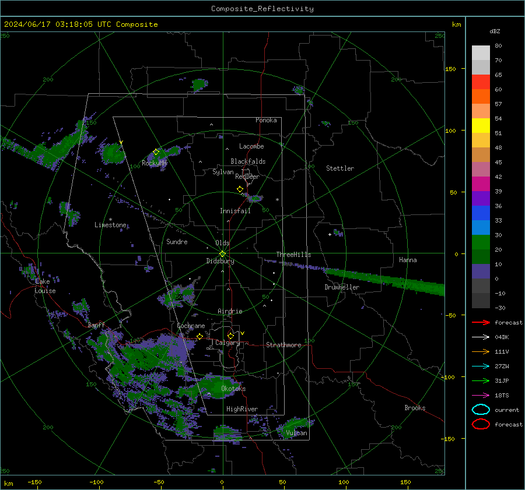Click the Okotoks map label
The height and width of the screenshot is (490, 525).
233,389
